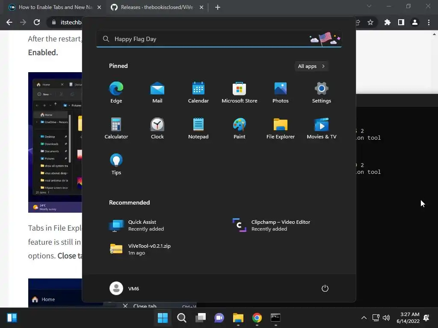Switch to Command Prompt on taskbar
This screenshot has height=328, width=438.
pyautogui.click(x=275, y=318)
